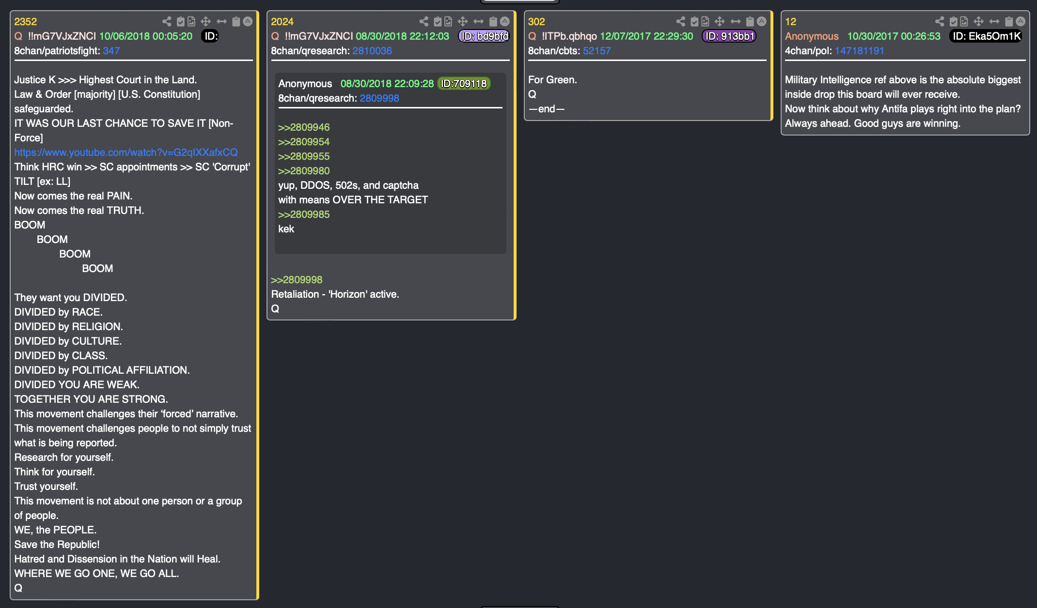Collapse post 2024 with circle-up icon

504,21
